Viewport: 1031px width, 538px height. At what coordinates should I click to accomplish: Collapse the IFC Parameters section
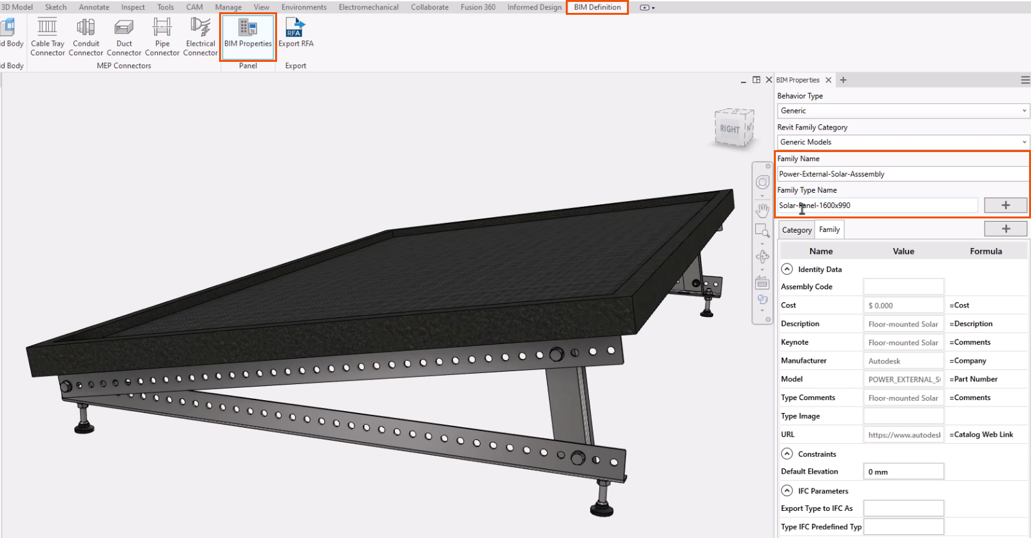coord(787,490)
